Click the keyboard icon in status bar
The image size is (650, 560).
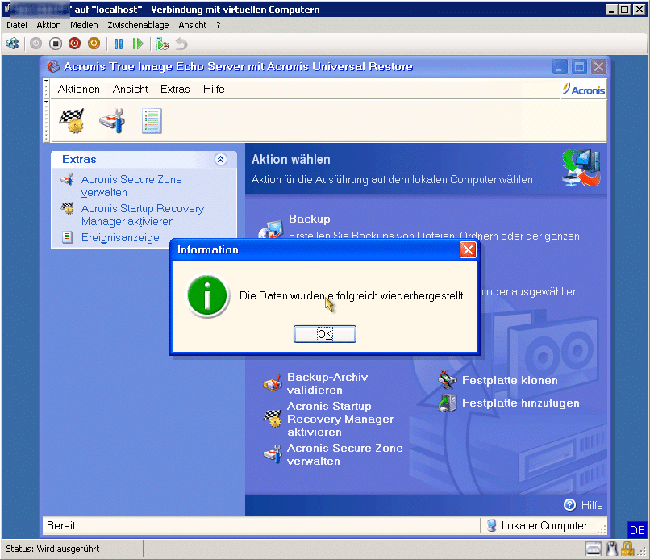click(594, 549)
